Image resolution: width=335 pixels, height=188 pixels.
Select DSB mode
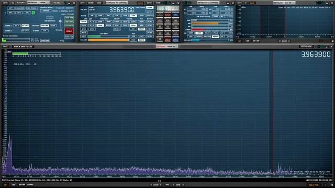point(125,16)
